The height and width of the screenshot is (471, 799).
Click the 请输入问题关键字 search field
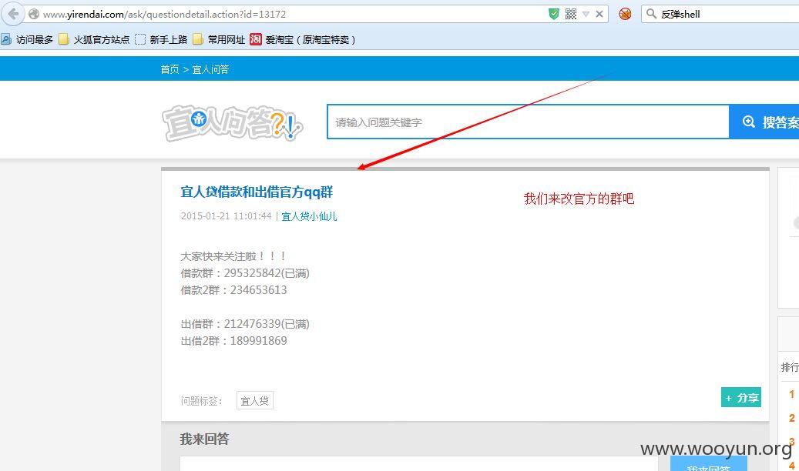click(528, 122)
